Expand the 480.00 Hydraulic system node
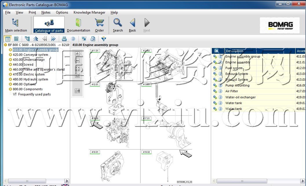Screen dimensions: 306x186 (10, 79)
